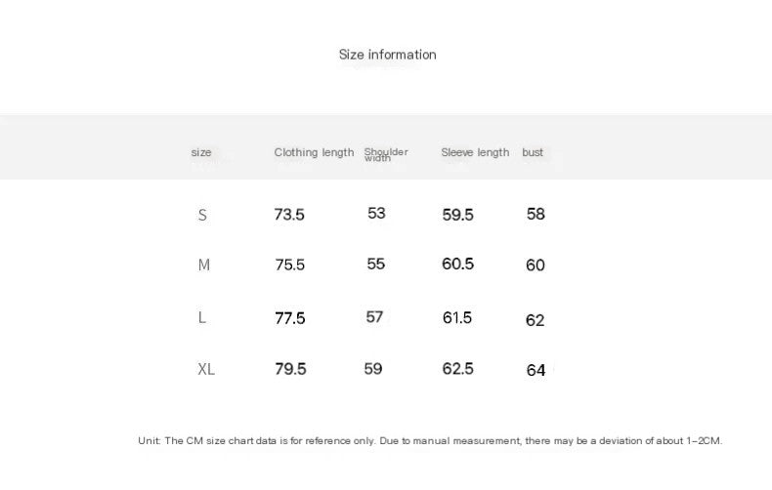Click the unit measurement disclaimer note
772x490 pixels.
pos(430,441)
